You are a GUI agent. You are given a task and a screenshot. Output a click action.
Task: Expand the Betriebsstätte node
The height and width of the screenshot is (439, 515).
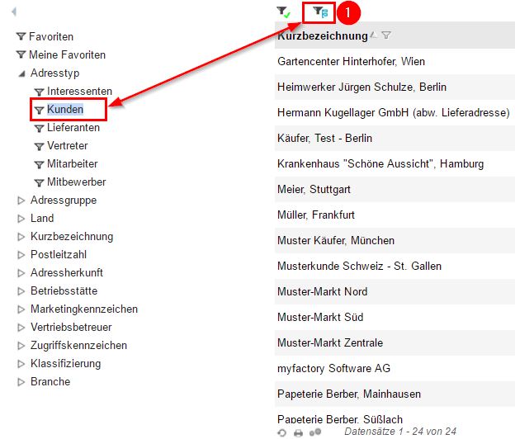point(21,291)
